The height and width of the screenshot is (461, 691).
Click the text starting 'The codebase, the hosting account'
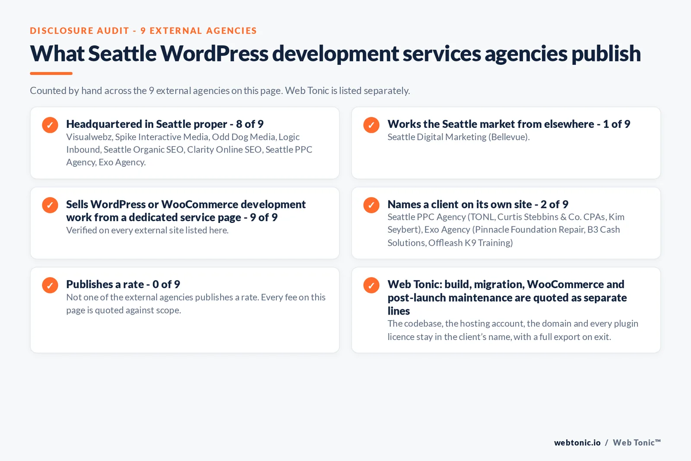coord(513,330)
